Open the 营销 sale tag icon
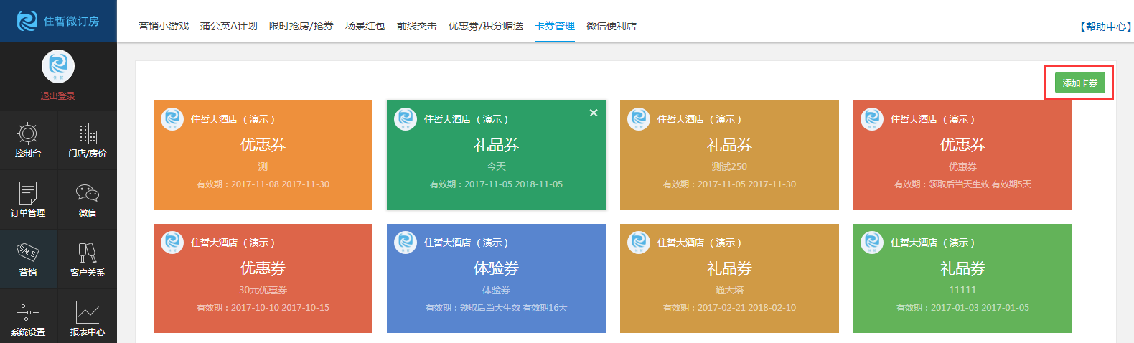The width and height of the screenshot is (1134, 343). (x=28, y=253)
